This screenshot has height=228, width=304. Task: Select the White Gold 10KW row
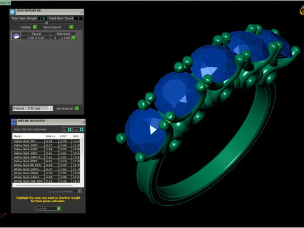point(46,173)
